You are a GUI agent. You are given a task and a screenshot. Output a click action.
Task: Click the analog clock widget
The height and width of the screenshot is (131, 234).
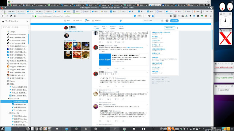(225, 21)
